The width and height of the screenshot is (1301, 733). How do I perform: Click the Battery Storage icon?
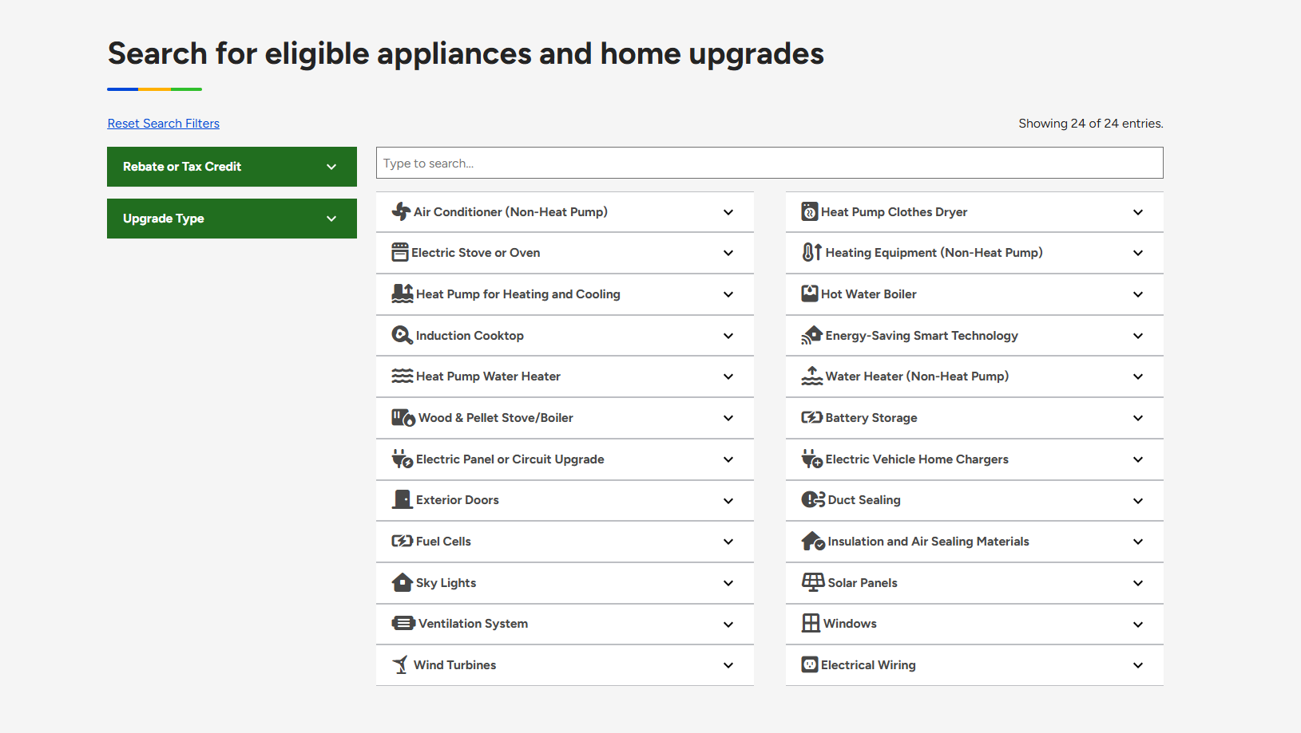(x=812, y=417)
